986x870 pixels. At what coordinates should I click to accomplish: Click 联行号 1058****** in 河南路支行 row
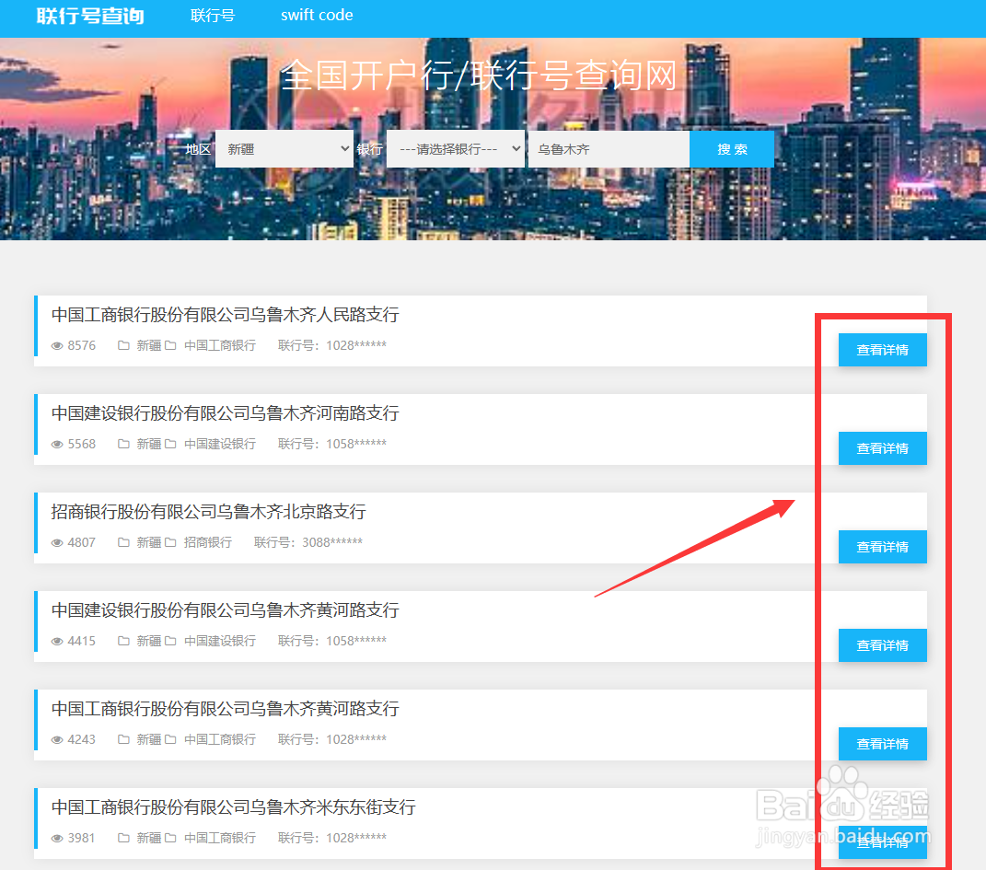click(332, 444)
